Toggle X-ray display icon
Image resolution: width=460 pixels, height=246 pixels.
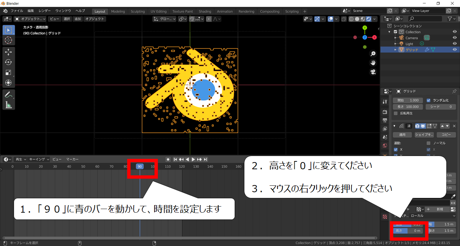point(344,19)
